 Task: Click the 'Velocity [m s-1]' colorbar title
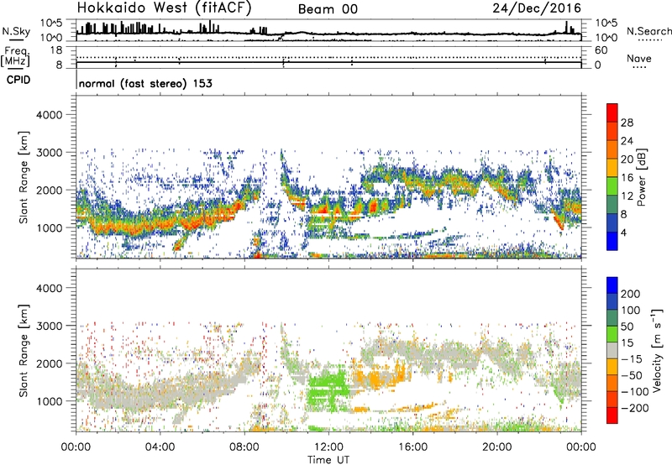tap(657, 350)
